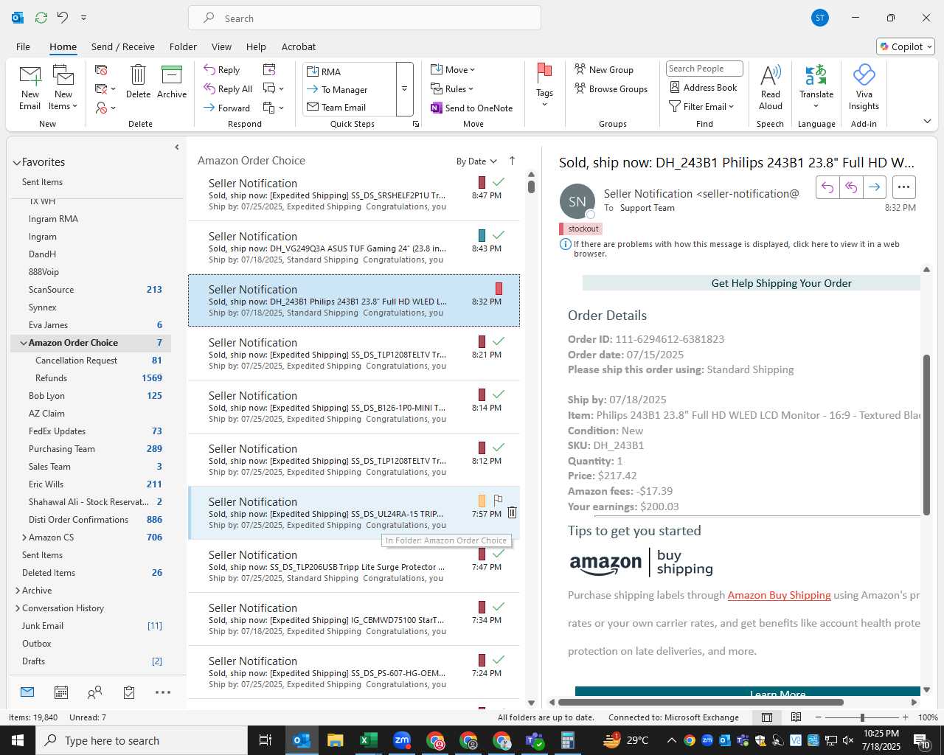This screenshot has height=755, width=944.
Task: Open the Tasks view icon
Action: pyautogui.click(x=129, y=692)
